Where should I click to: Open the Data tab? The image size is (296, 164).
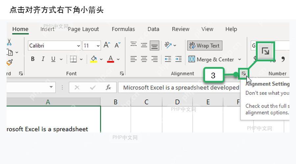(153, 29)
